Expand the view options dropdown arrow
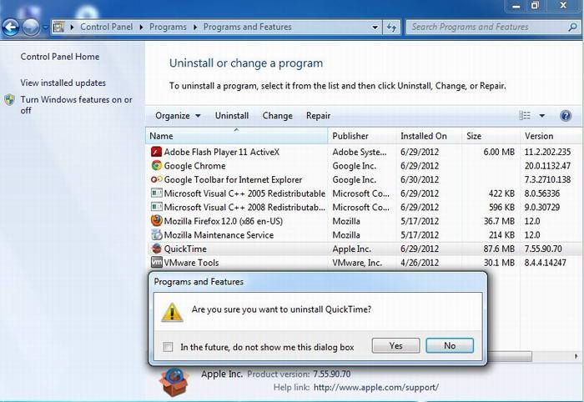Screen dimensions: 584x402 pyautogui.click(x=542, y=116)
